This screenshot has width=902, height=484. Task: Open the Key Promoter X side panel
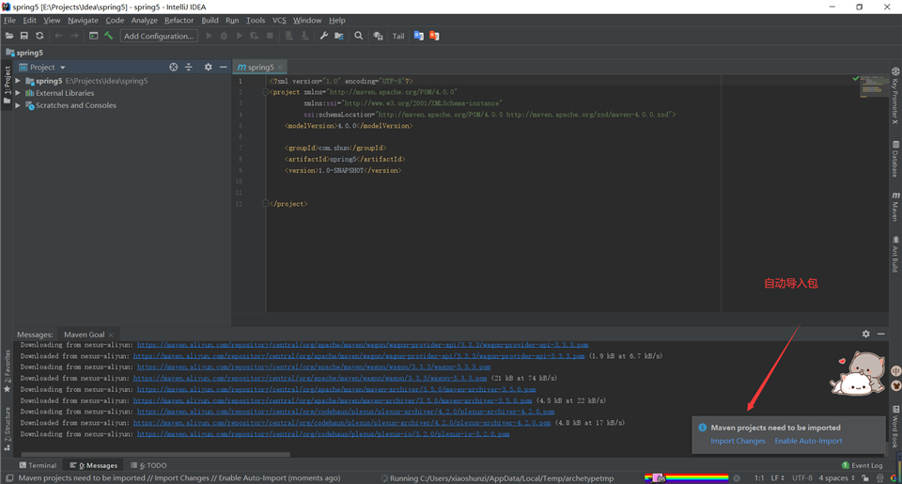coord(895,96)
